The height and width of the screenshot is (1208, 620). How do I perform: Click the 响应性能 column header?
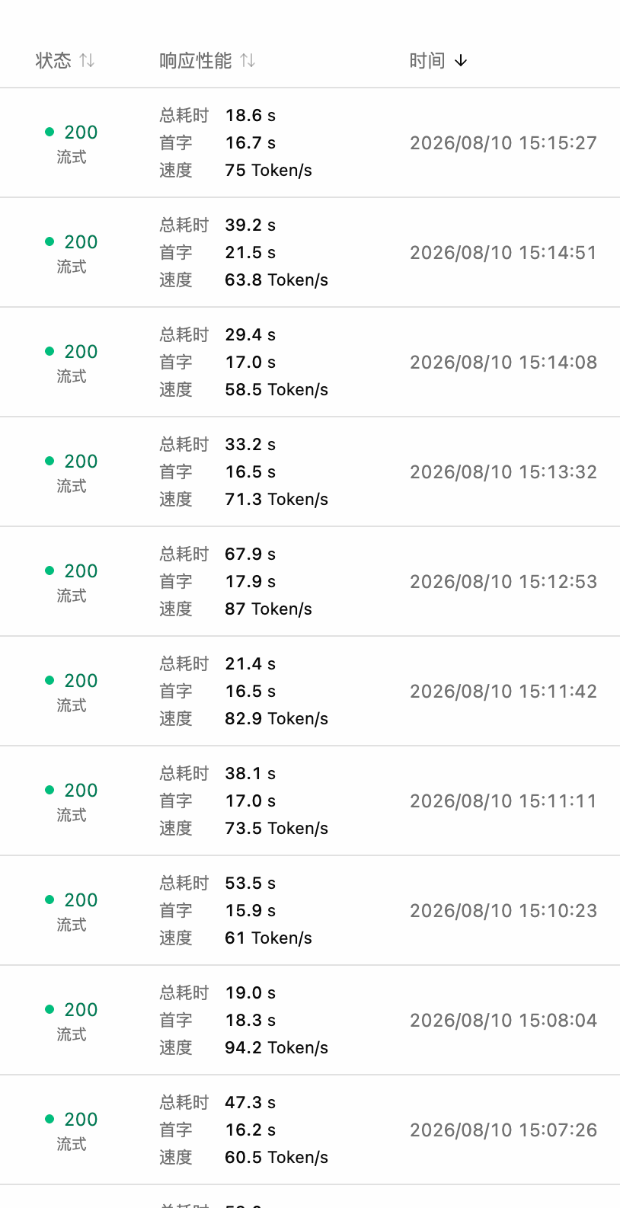(x=196, y=60)
